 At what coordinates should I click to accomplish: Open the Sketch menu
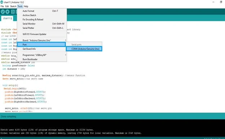pos(13,6)
